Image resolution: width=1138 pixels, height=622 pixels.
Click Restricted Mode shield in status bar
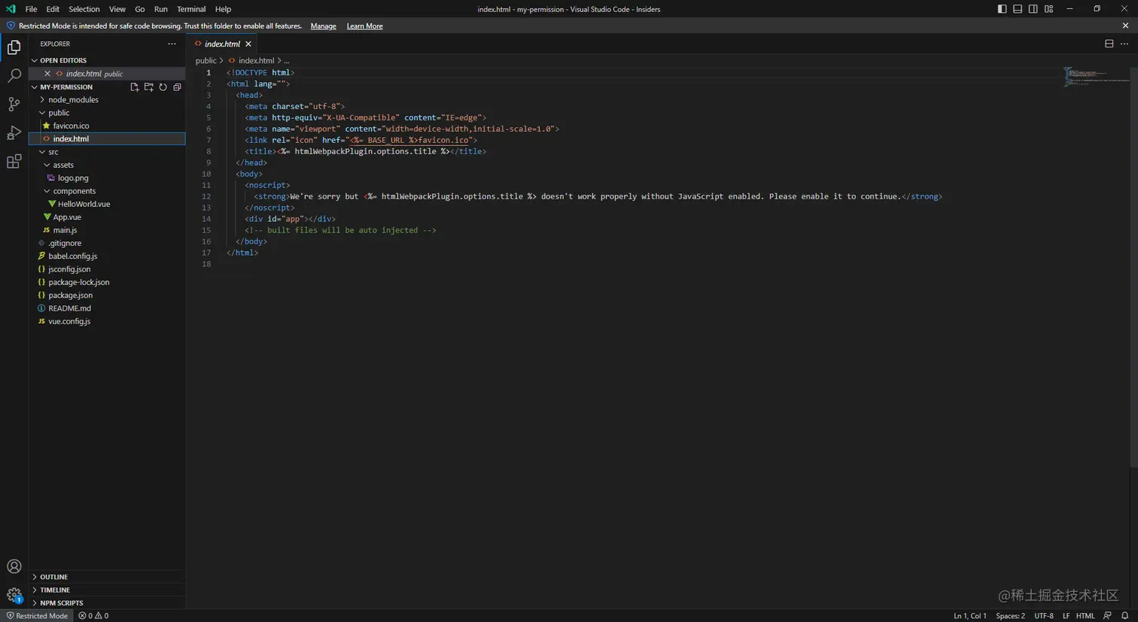38,616
